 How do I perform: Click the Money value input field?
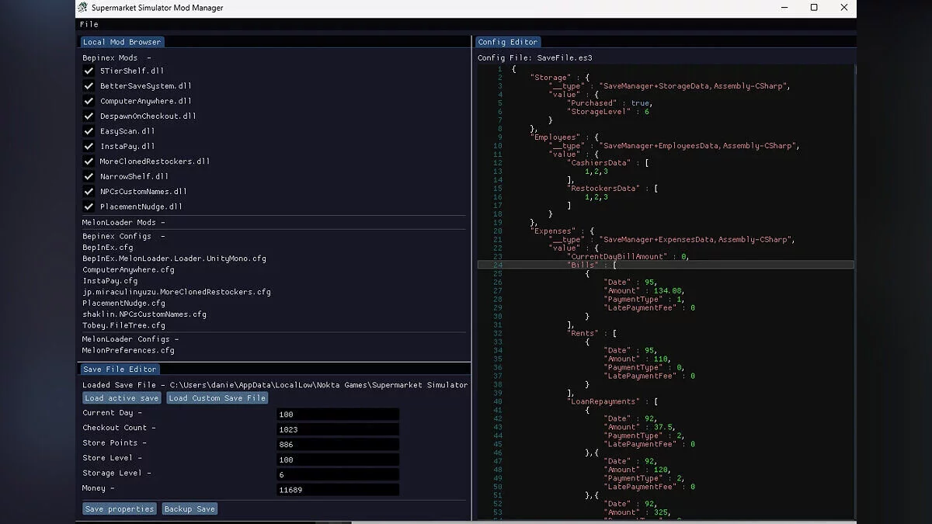338,490
